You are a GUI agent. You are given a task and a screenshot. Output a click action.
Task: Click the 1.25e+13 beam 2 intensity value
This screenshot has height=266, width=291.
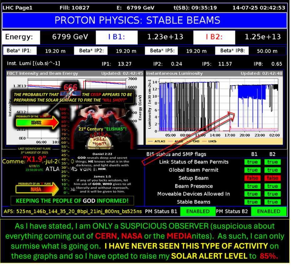pyautogui.click(x=263, y=37)
